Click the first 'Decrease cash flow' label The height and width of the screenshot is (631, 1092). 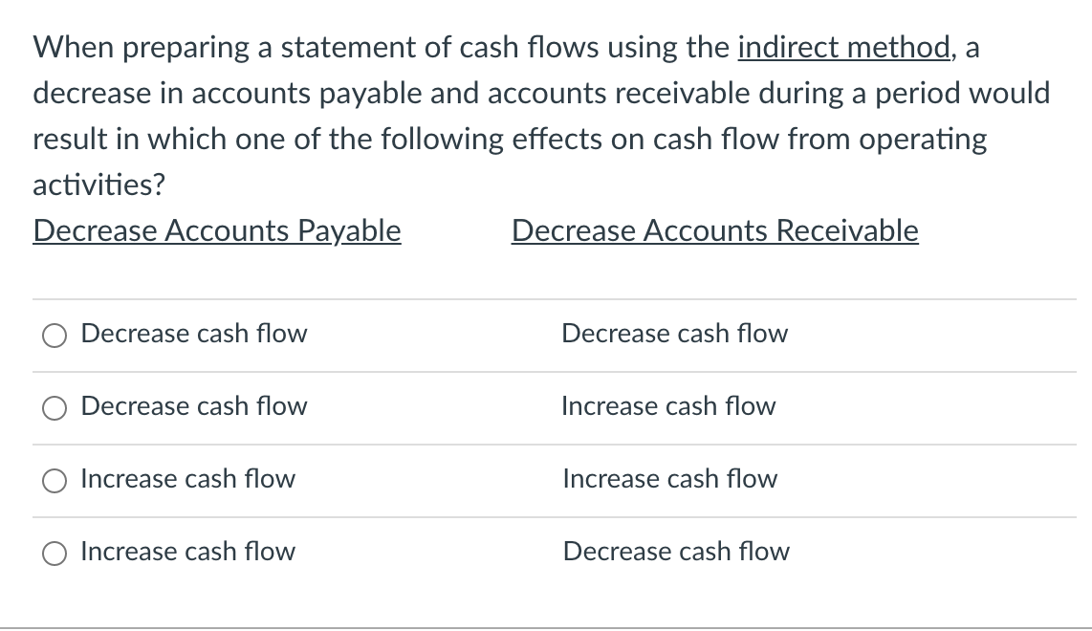pyautogui.click(x=193, y=334)
